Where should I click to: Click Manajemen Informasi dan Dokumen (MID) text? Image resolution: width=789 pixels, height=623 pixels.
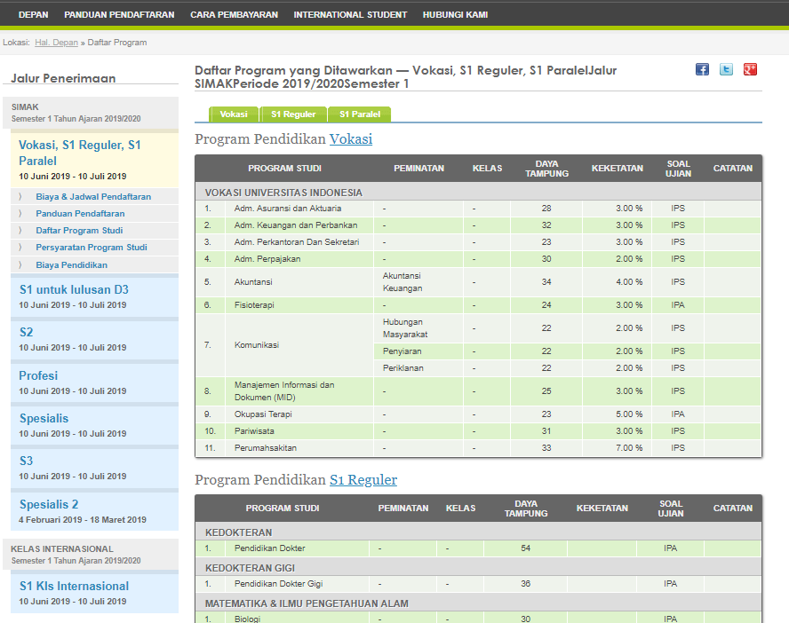[284, 390]
